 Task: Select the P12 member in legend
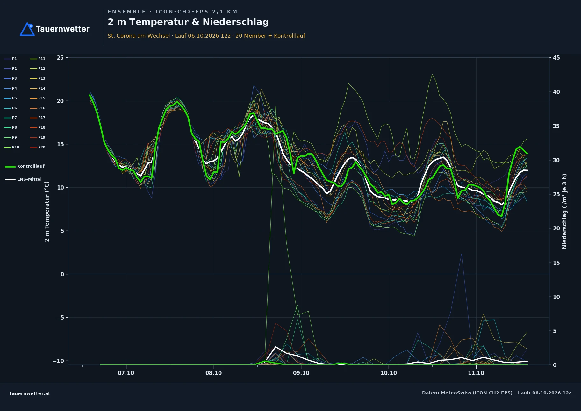pos(38,68)
